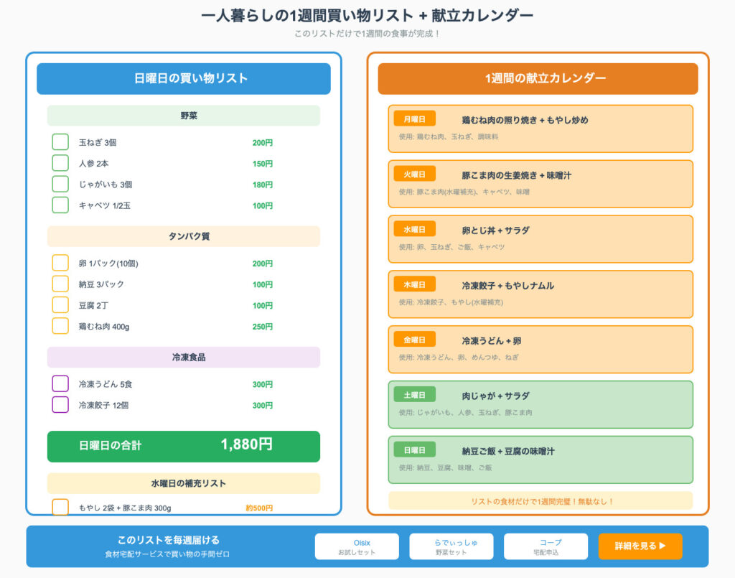Check off キャベツ 1/2玉

(x=60, y=205)
